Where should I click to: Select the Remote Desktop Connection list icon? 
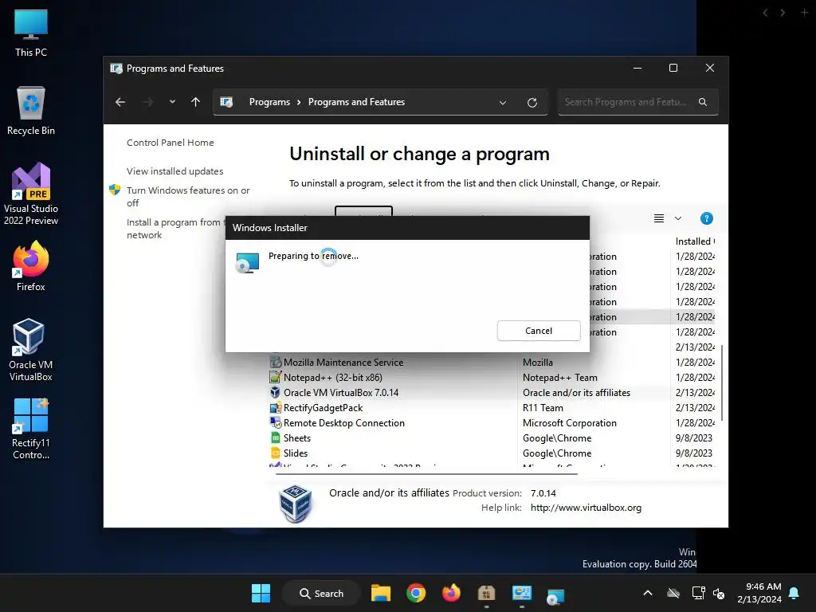(275, 422)
